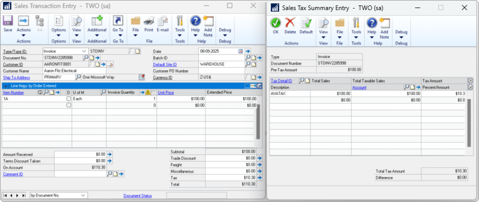Image resolution: width=479 pixels, height=202 pixels.
Task: Open the Type dropdown showing Invoice
Action: click(x=65, y=51)
